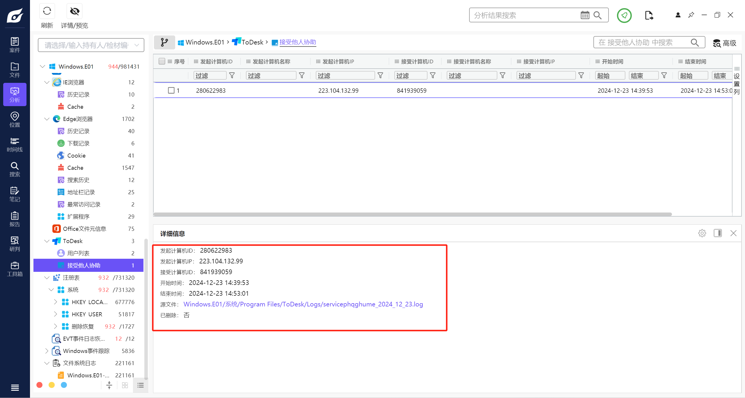
Task: Toggle the 详情/预览 eye icon
Action: coord(74,11)
